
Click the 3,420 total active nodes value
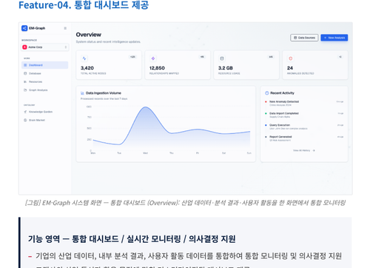[x=87, y=68]
